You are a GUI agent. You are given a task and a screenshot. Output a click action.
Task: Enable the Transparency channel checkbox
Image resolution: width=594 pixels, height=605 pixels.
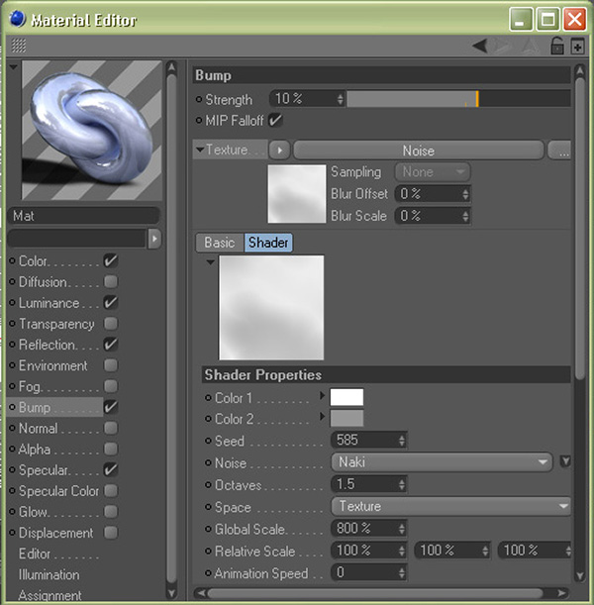click(x=111, y=324)
